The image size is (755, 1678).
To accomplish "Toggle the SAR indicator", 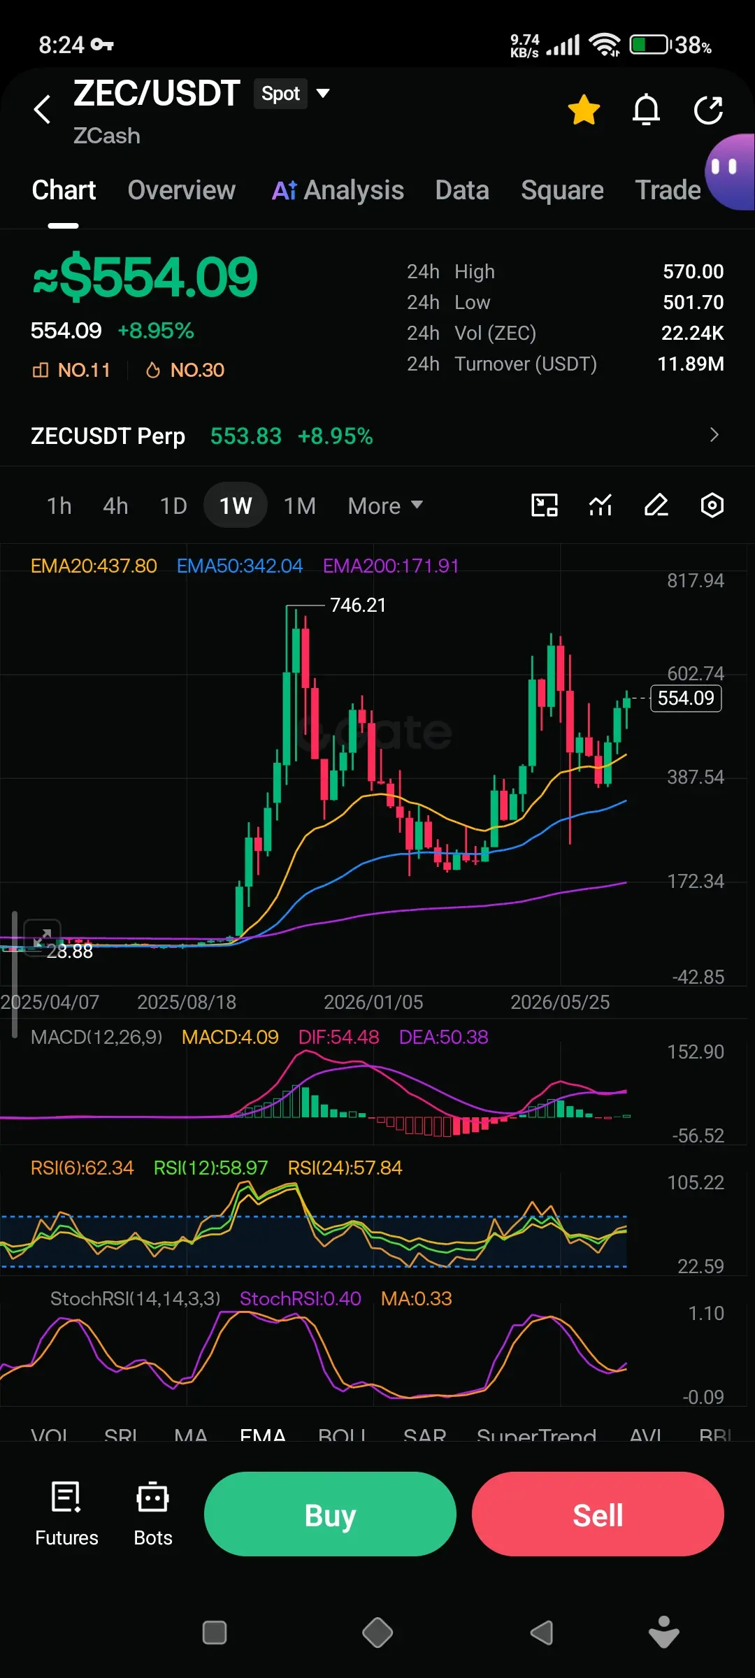I will (424, 1437).
